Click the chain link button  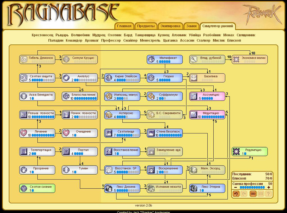tap(253, 194)
